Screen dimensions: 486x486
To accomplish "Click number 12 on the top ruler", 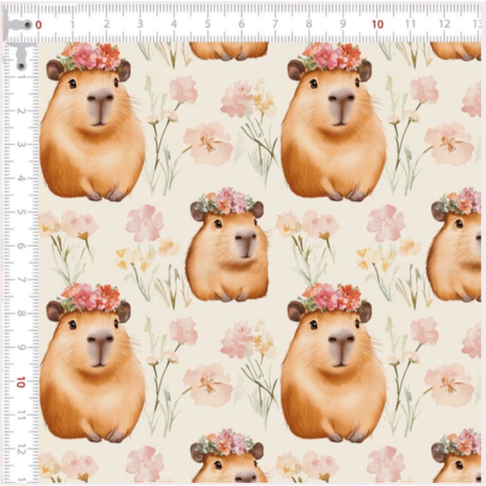I will point(445,24).
